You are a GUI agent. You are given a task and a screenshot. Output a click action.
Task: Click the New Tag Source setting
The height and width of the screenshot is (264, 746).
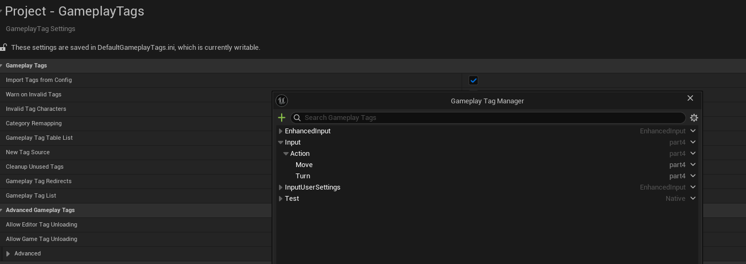(28, 153)
